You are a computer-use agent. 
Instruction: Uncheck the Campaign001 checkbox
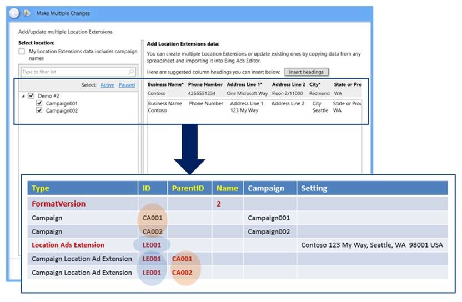(x=39, y=103)
